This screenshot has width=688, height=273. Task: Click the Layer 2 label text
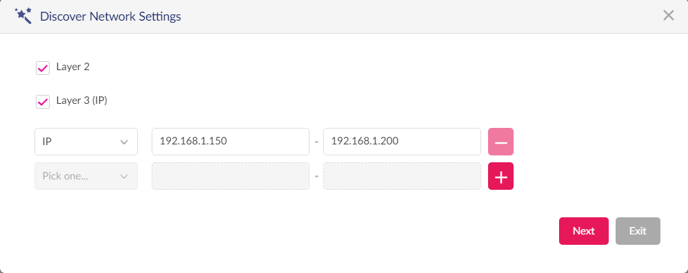click(73, 67)
